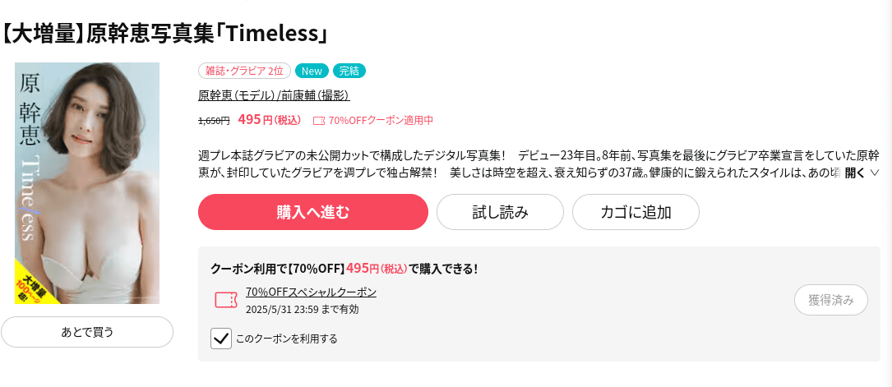This screenshot has width=892, height=387.
Task: Save for later with あとで買う
Action: point(87,332)
